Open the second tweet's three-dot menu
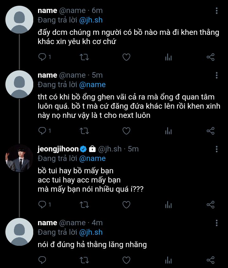The width and height of the screenshot is (228, 268). 217,75
